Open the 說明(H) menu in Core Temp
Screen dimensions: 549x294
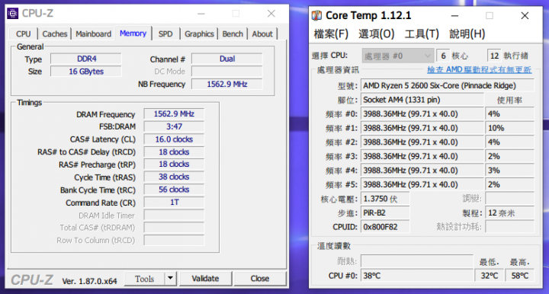point(467,34)
